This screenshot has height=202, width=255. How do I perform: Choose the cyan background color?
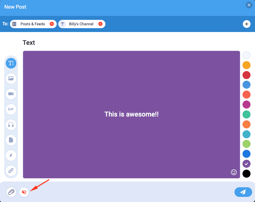click(x=246, y=134)
